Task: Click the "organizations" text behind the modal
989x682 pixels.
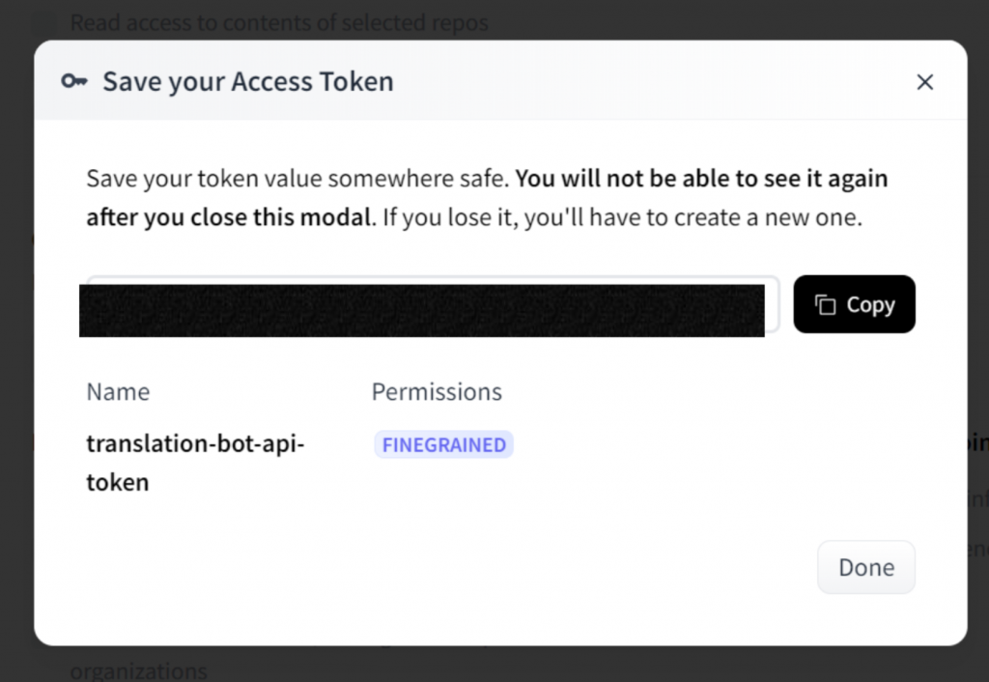Action: (138, 670)
